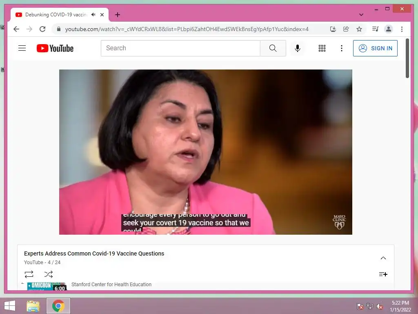Toggle loop playlist button
Screen dimensions: 418x314
tap(29, 274)
